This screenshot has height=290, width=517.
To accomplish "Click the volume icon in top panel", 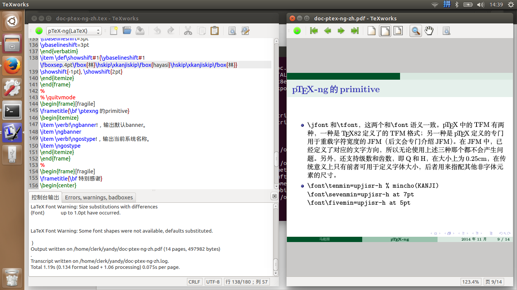I will (481, 5).
